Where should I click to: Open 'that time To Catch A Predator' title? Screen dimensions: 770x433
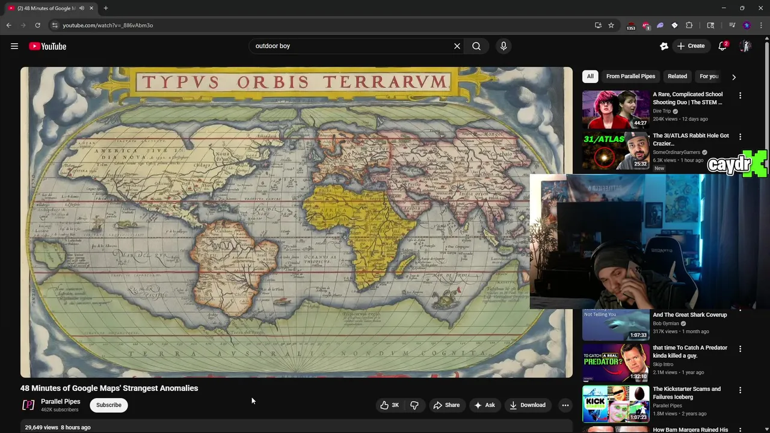[x=690, y=352]
